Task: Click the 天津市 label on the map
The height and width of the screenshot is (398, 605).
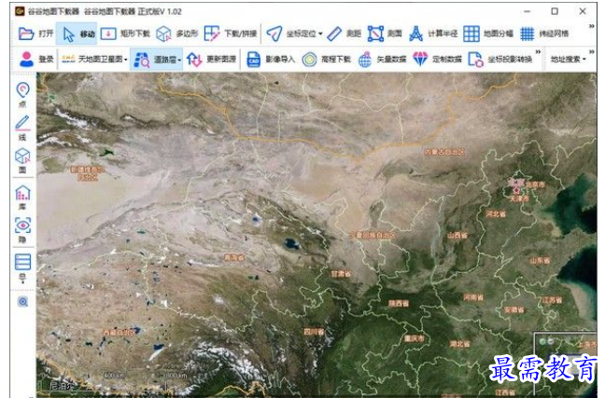Action: 518,199
